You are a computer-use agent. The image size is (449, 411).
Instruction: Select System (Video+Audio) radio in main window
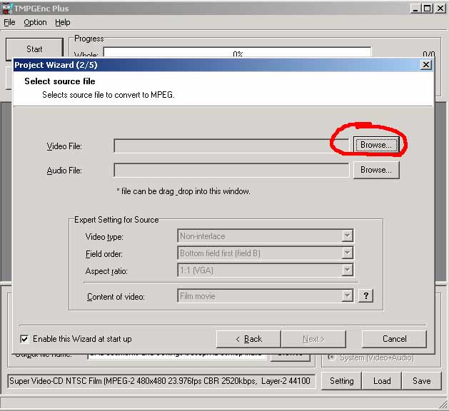(332, 357)
